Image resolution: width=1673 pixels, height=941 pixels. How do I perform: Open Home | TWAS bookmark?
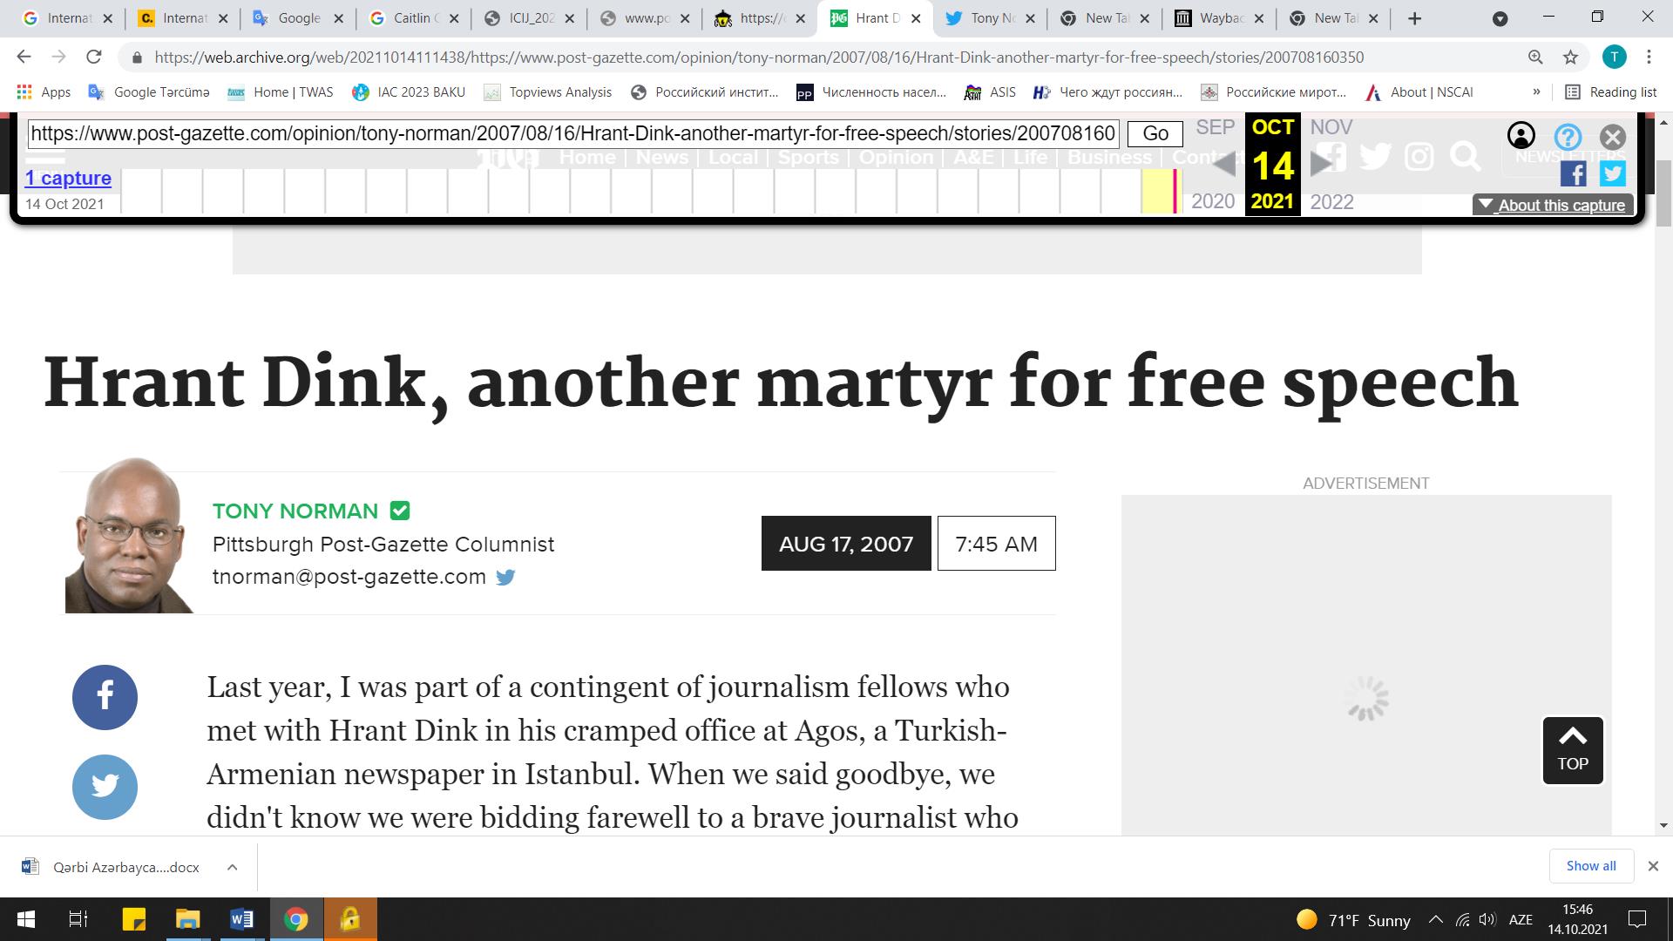pos(280,92)
